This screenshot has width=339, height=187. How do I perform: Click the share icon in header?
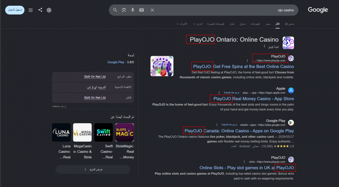(x=40, y=10)
